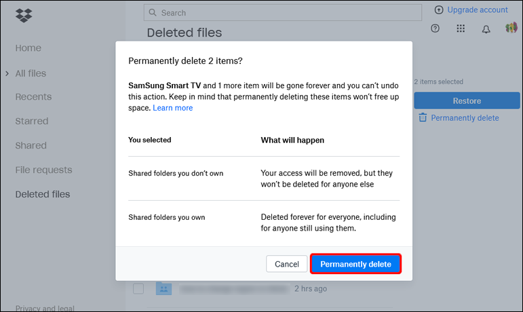Select Shared in the sidebar
The image size is (523, 312).
31,146
